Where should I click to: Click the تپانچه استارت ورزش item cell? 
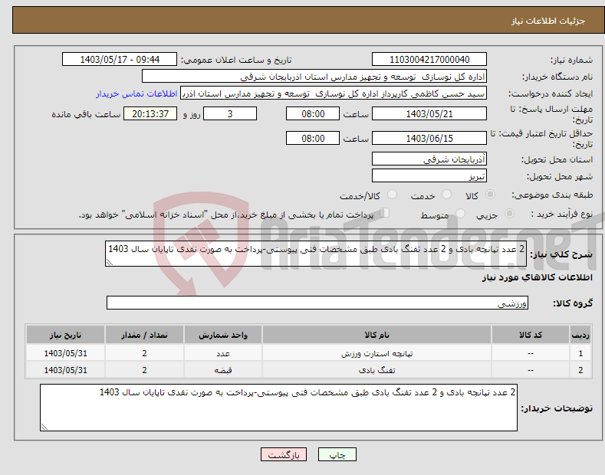coord(376,353)
